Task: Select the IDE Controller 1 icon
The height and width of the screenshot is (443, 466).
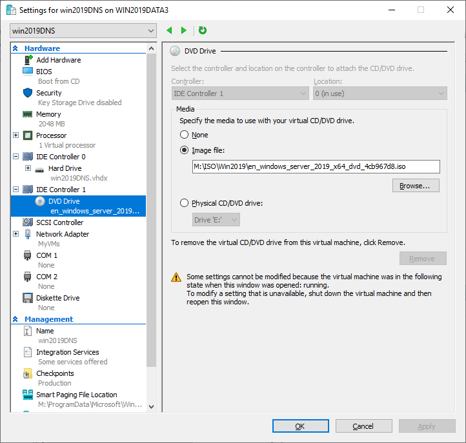Action: [28, 190]
